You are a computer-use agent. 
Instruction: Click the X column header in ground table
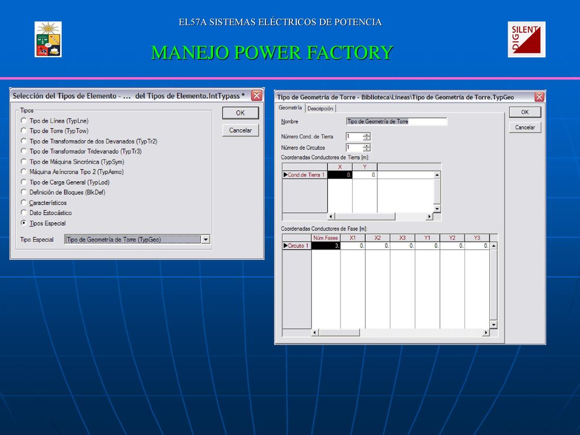click(340, 167)
